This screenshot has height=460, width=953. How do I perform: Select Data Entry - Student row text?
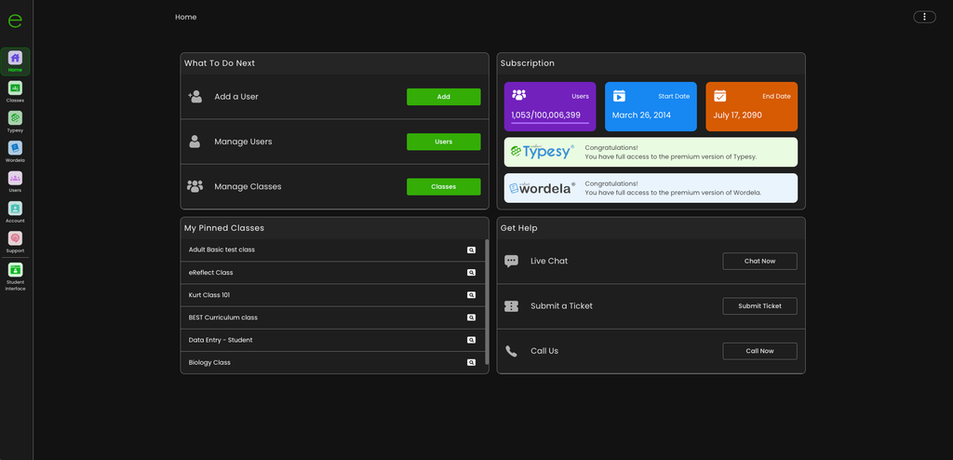pyautogui.click(x=221, y=340)
